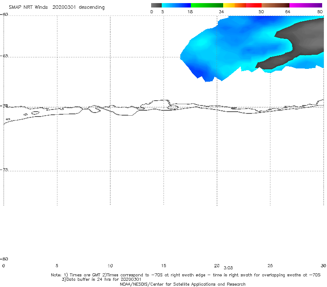The height and width of the screenshot is (287, 327).
Task: Click the latitude label '-75'
Action: point(4,170)
